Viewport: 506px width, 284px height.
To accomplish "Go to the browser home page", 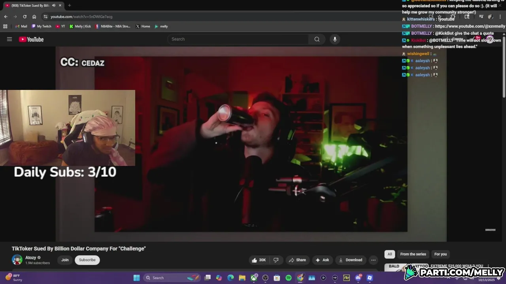I will click(x=34, y=17).
